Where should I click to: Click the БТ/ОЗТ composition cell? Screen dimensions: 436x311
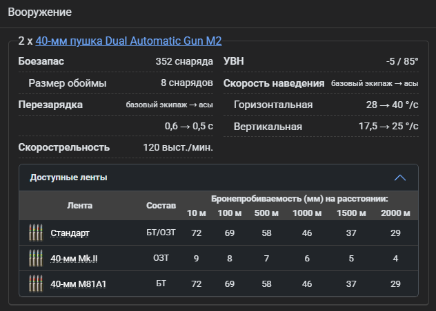161,233
